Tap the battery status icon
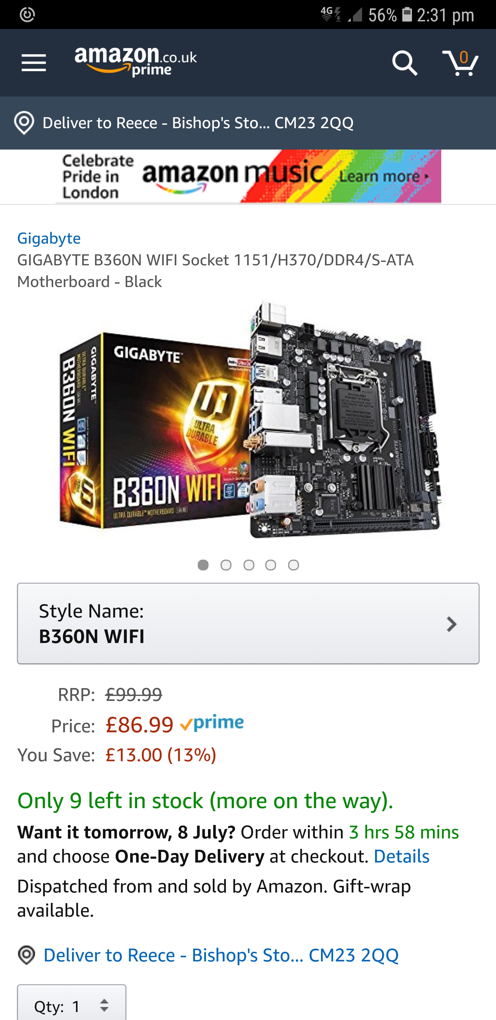 [x=407, y=15]
